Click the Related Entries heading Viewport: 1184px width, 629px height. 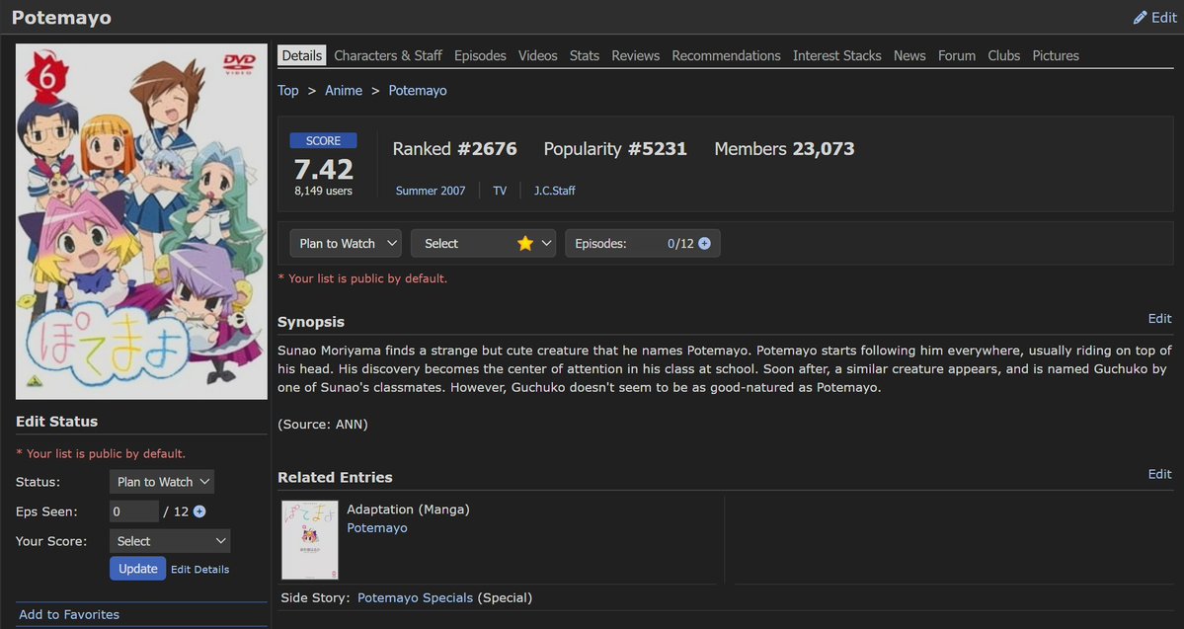(x=336, y=477)
